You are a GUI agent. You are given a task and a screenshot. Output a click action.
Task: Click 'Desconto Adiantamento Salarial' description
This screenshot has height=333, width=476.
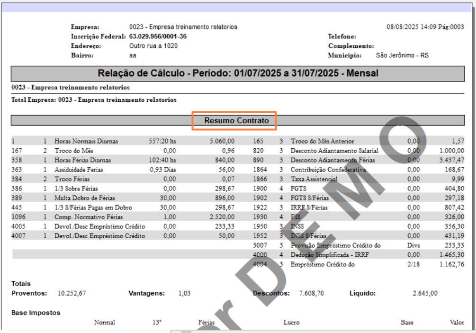tap(334, 151)
